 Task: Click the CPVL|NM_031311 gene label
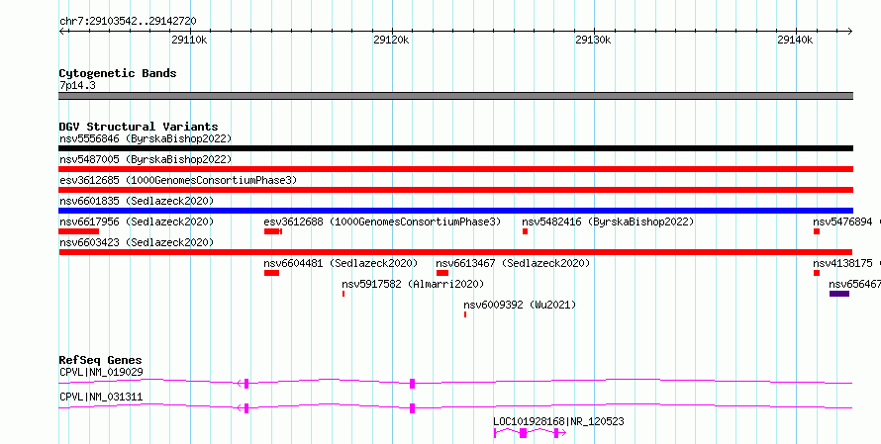click(x=101, y=397)
